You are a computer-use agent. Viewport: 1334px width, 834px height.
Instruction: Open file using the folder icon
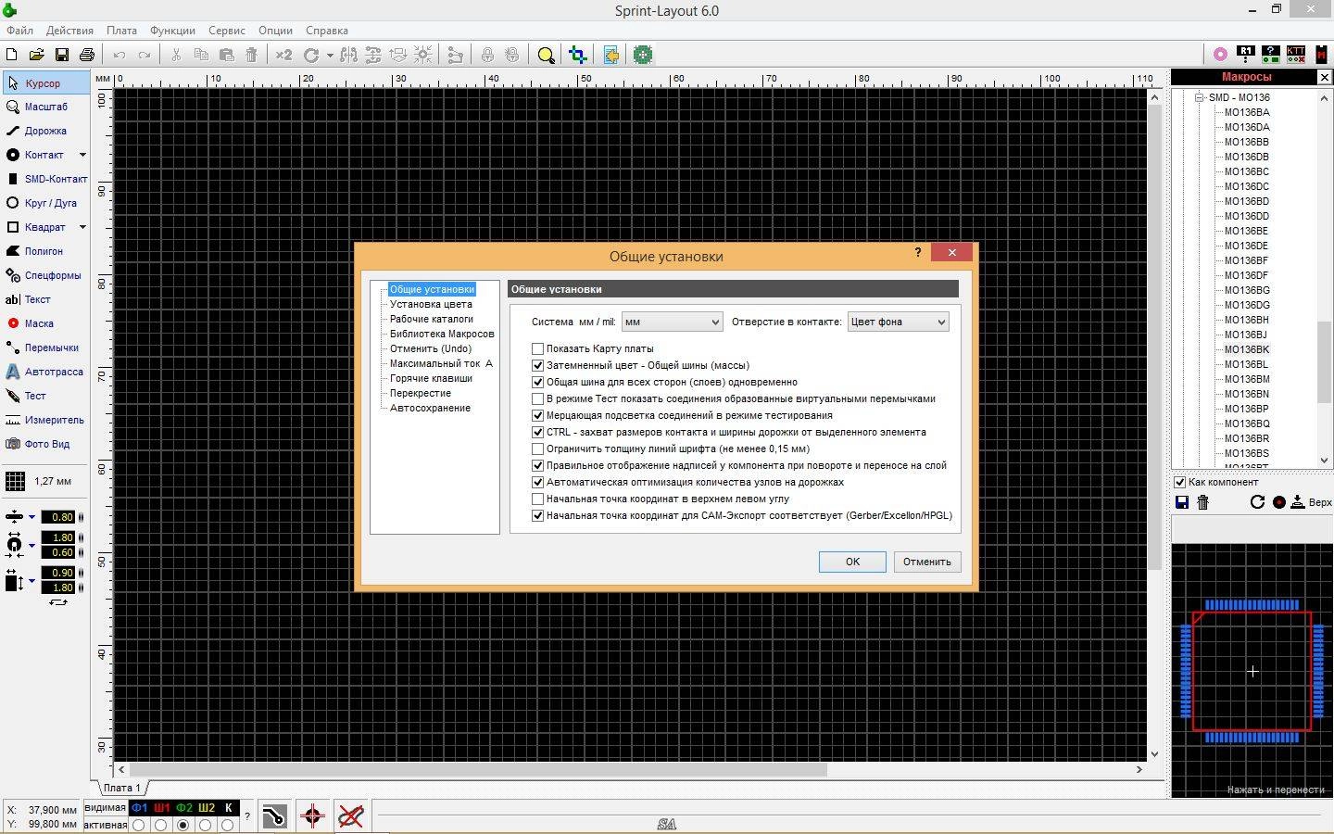pos(36,55)
